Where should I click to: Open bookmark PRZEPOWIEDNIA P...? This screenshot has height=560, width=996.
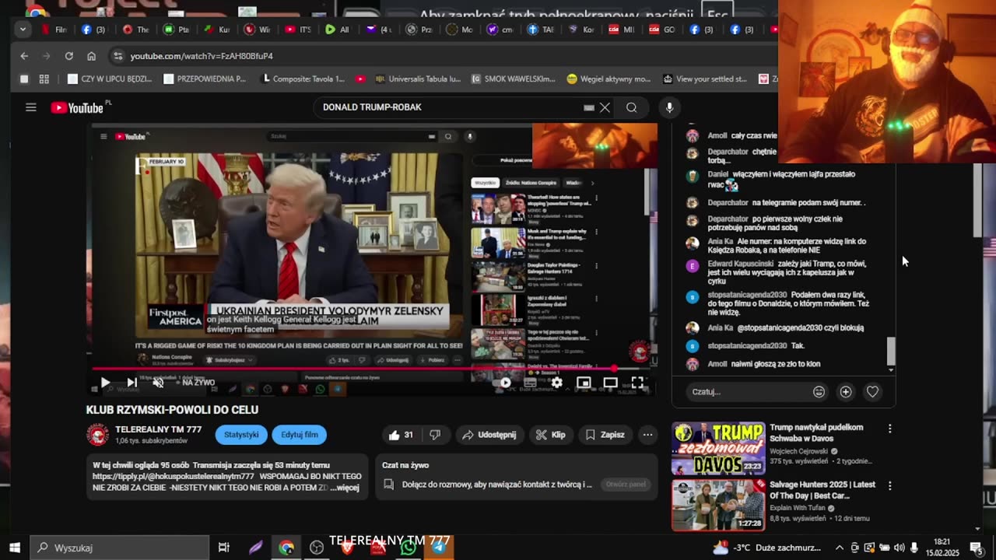(x=205, y=79)
